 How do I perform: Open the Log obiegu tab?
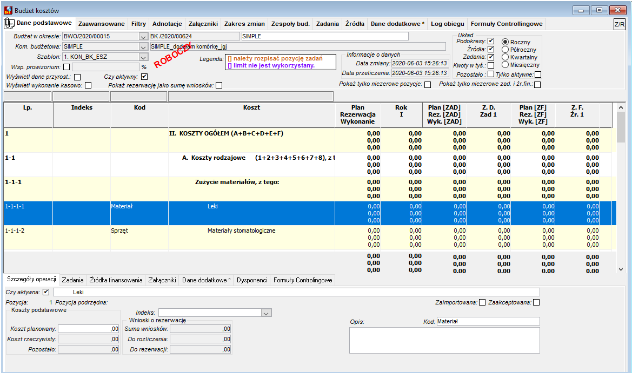click(448, 24)
